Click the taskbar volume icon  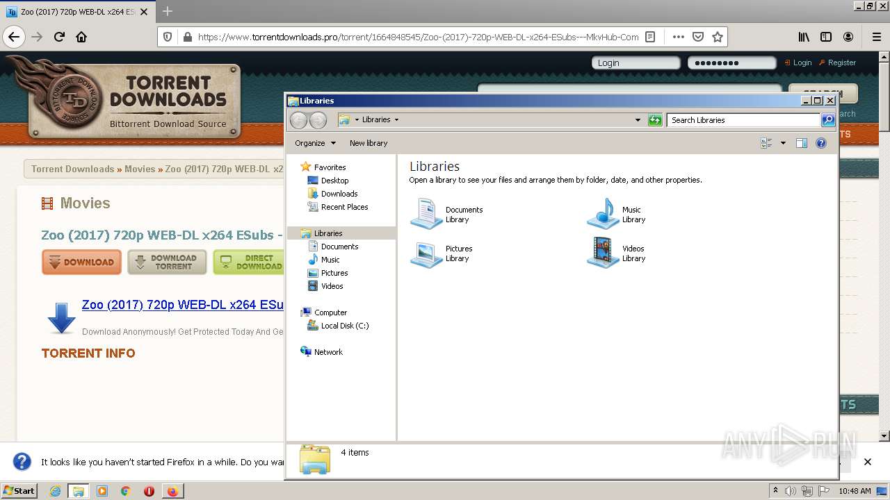pyautogui.click(x=791, y=491)
